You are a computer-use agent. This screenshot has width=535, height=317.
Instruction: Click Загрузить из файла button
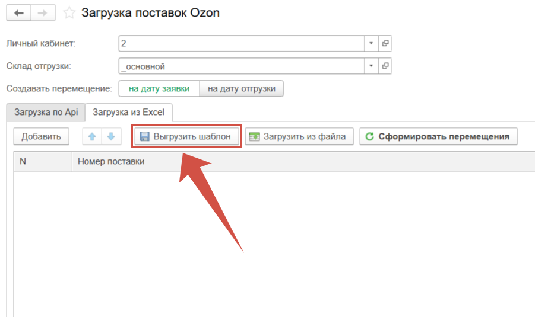299,136
